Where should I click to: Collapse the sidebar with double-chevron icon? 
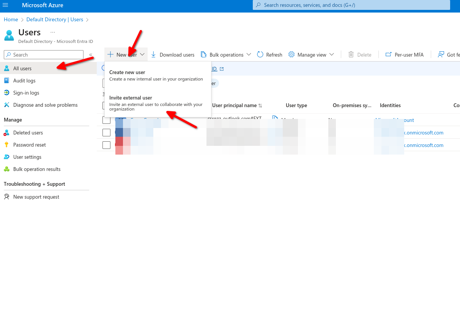(x=91, y=55)
